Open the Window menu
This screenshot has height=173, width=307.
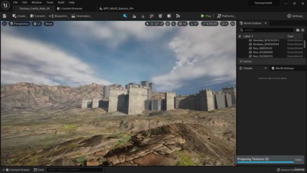click(36, 2)
